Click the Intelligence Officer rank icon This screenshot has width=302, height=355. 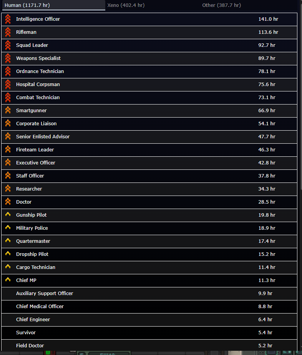pyautogui.click(x=8, y=19)
